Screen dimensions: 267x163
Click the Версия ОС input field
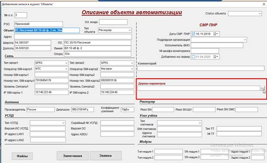coord(117,128)
